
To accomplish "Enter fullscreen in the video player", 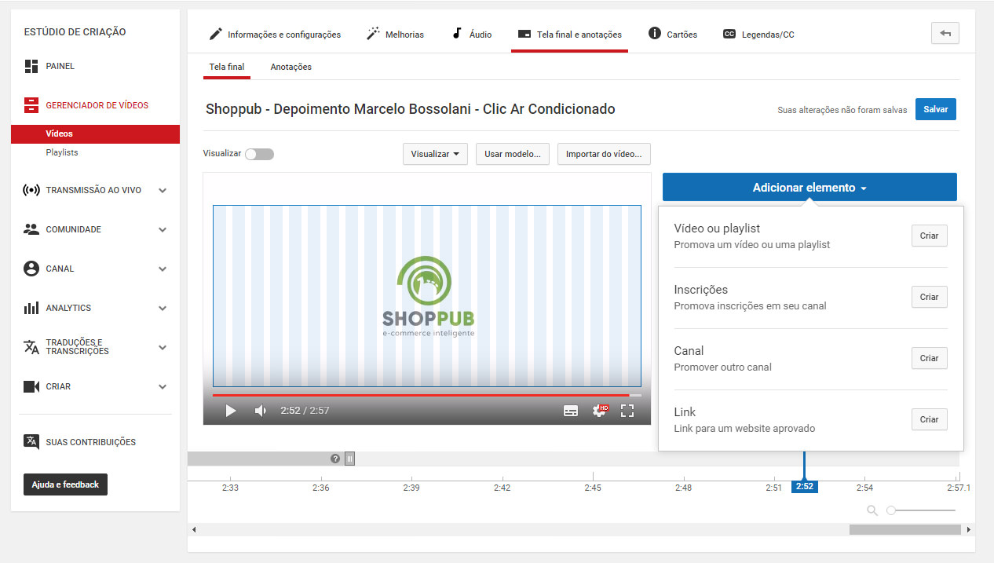I will [627, 410].
